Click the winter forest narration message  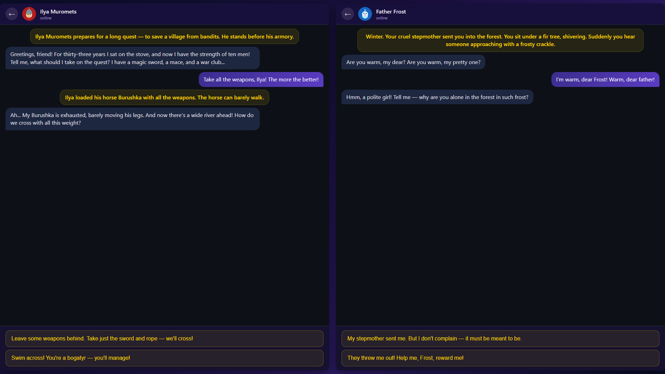500,40
